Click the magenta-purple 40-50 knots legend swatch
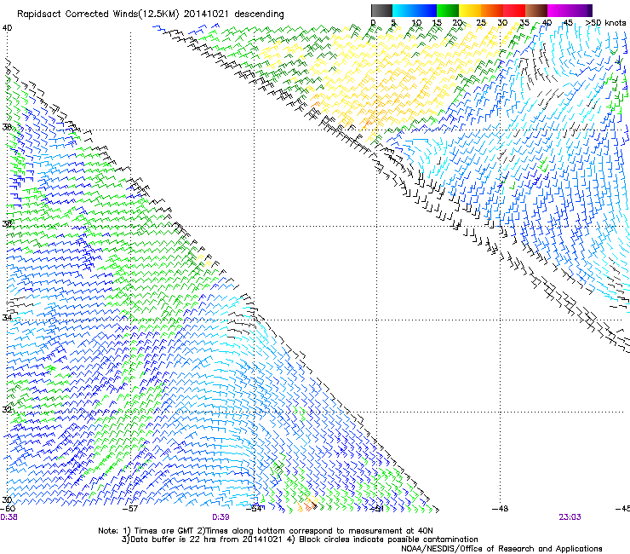630x554 pixels. tap(570, 10)
